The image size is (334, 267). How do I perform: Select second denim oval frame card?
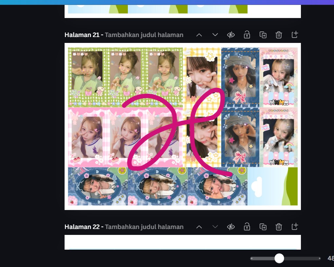[x=158, y=186]
